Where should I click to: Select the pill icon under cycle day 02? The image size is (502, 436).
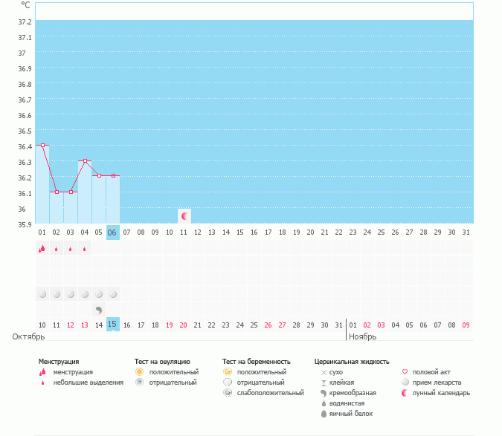tap(57, 294)
